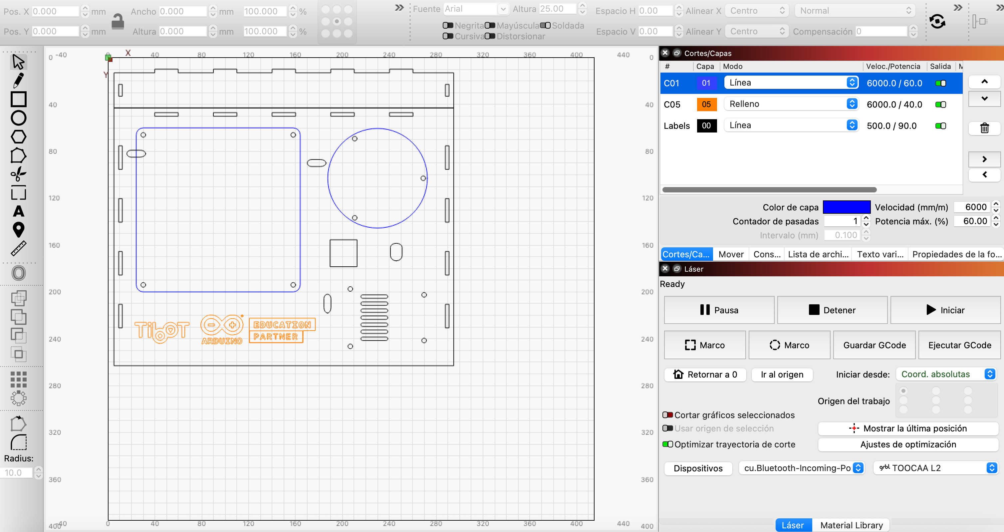Toggle Soldada text option

click(x=545, y=26)
